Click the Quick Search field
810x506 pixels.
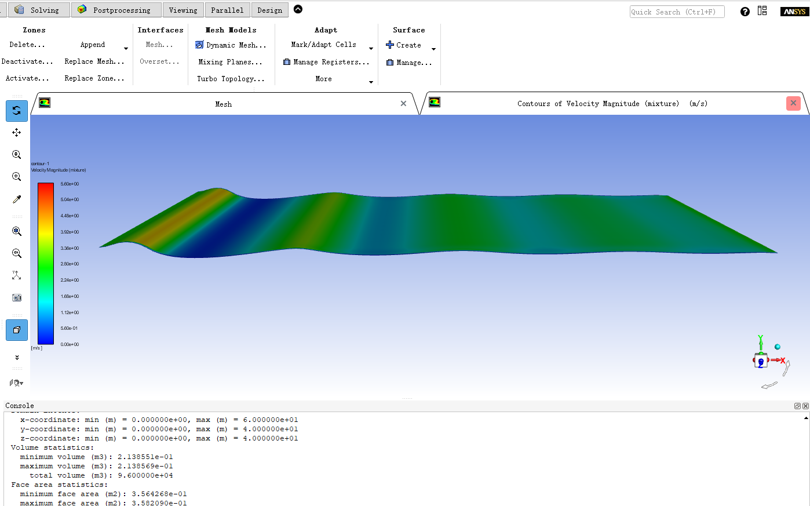(677, 12)
